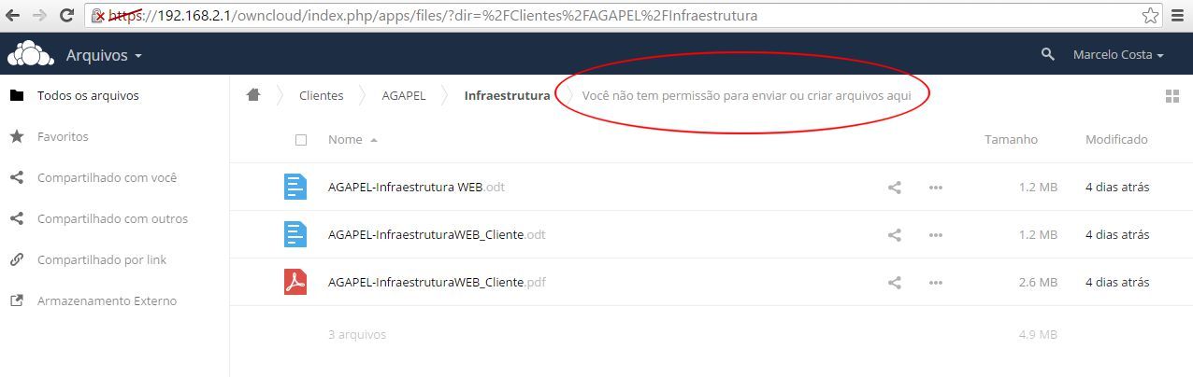Open the Arquivos app dropdown

(104, 55)
